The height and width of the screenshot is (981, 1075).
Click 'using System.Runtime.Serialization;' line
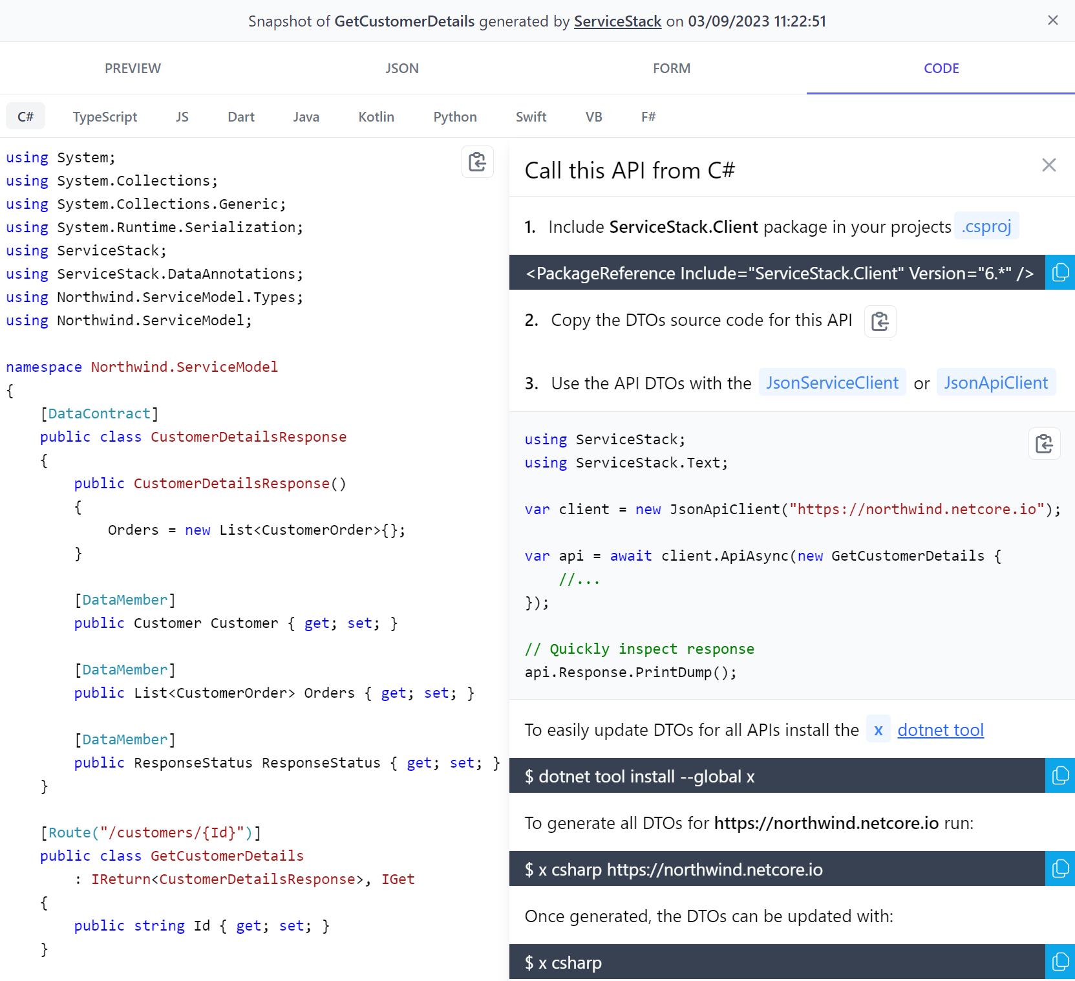(154, 227)
